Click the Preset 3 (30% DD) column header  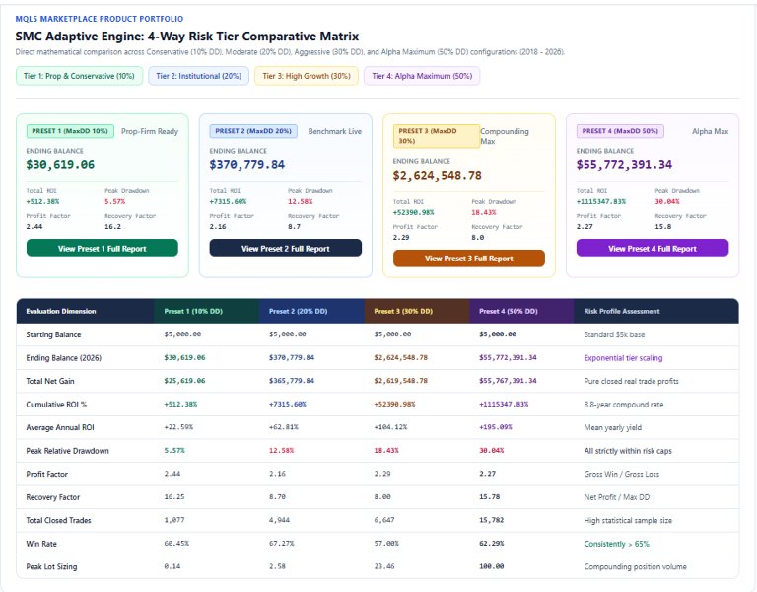(x=403, y=311)
